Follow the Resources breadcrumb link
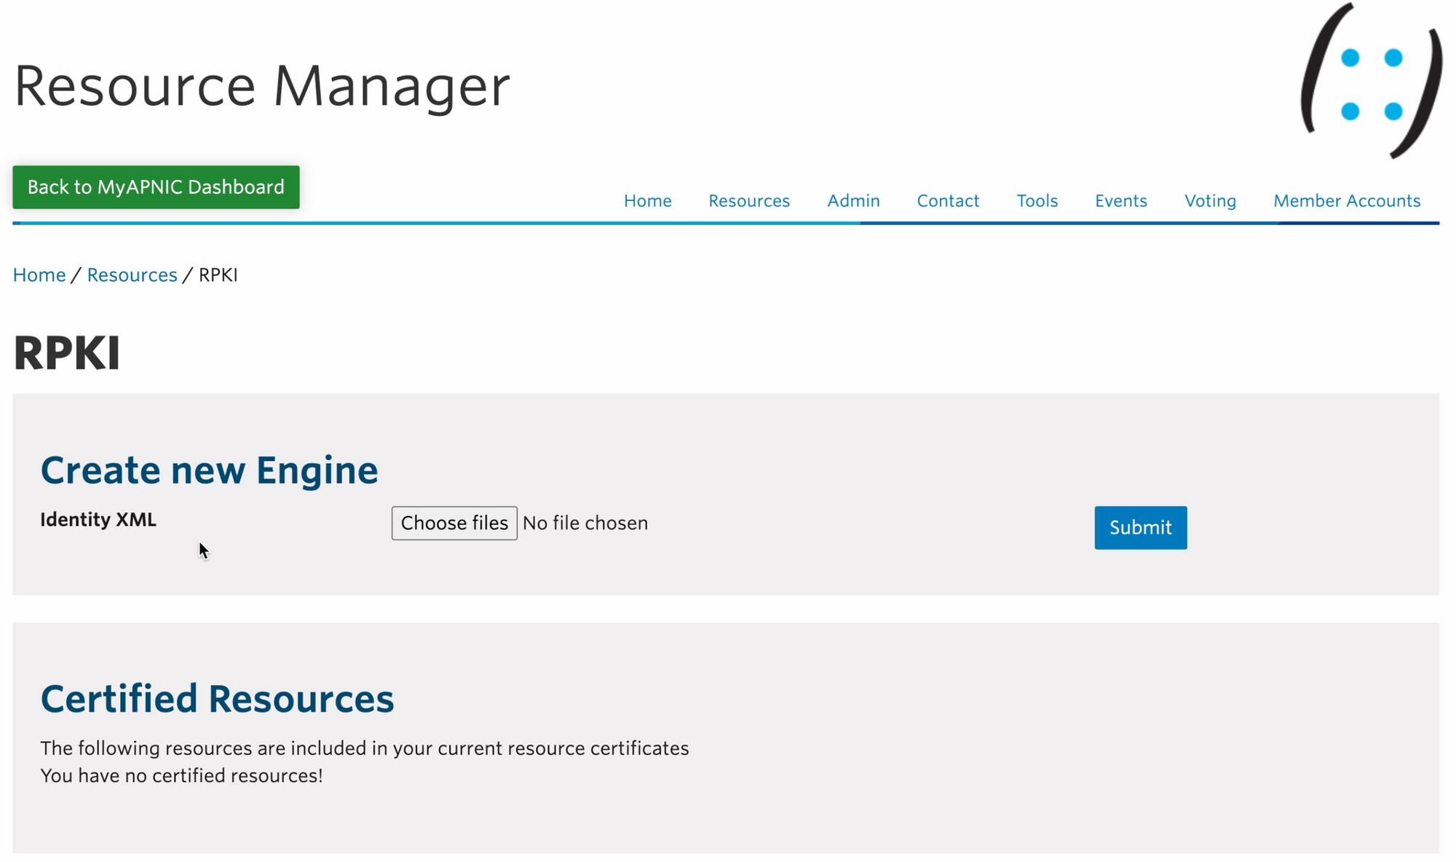 (x=132, y=275)
